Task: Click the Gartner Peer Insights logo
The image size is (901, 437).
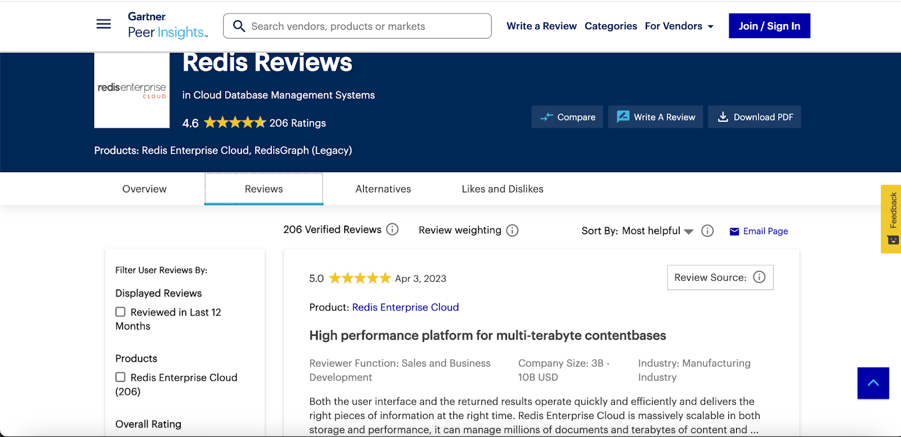Action: 167,26
